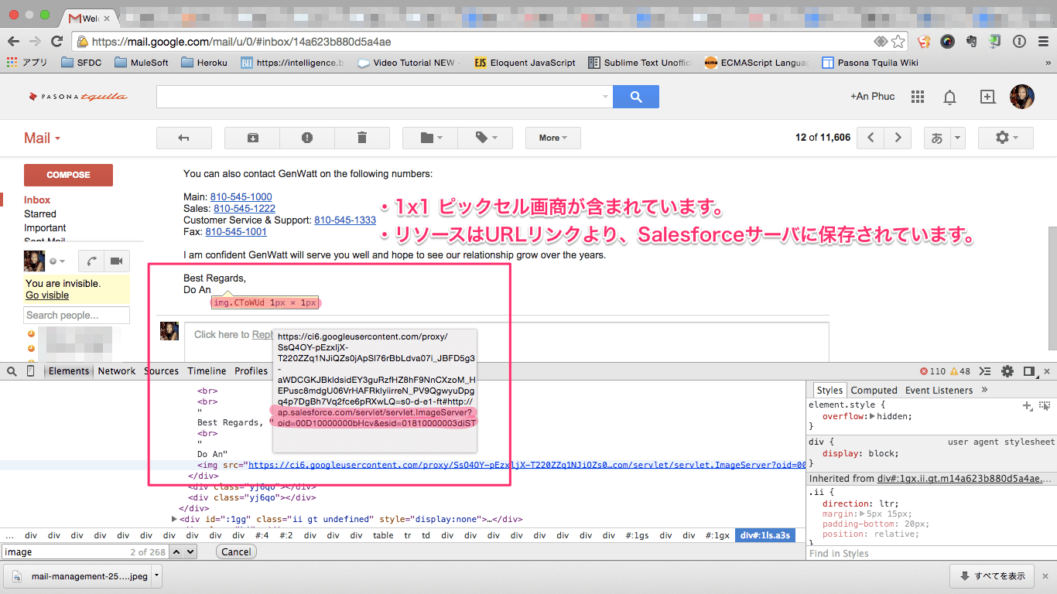This screenshot has width=1057, height=594.
Task: Open the Event Listeners tab
Action: [939, 391]
